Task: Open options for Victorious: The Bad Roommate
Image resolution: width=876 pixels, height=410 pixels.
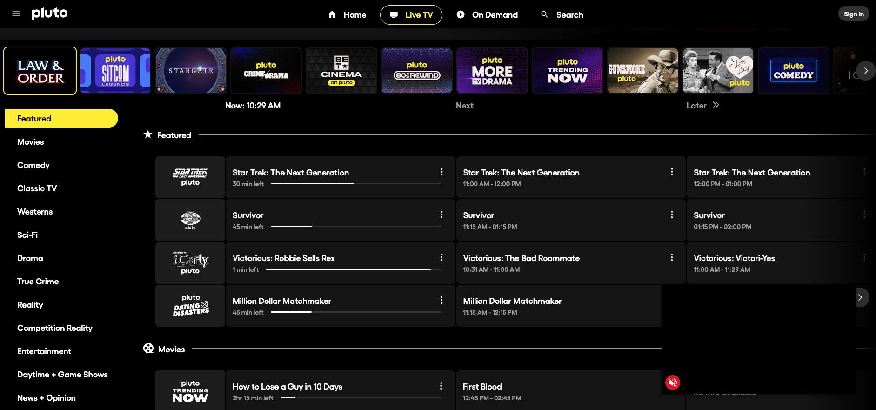Action: click(x=672, y=257)
